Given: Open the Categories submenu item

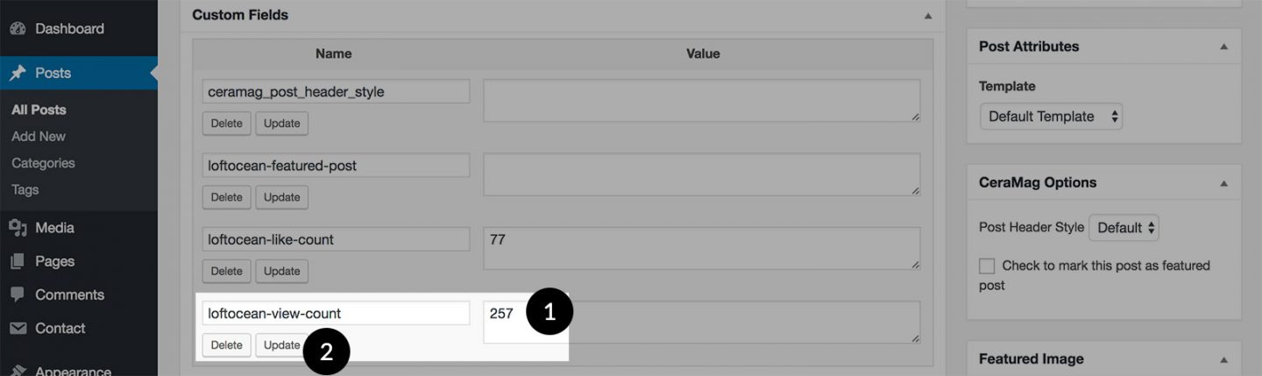Looking at the screenshot, I should [43, 163].
